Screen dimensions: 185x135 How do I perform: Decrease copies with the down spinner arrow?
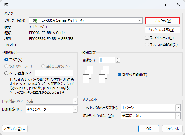click(x=118, y=61)
